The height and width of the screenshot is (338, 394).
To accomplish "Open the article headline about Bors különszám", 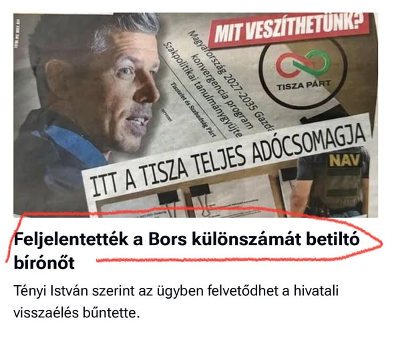I will point(186,250).
